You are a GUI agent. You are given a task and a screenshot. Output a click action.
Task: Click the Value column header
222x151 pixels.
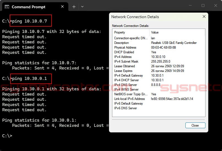pos(177,32)
